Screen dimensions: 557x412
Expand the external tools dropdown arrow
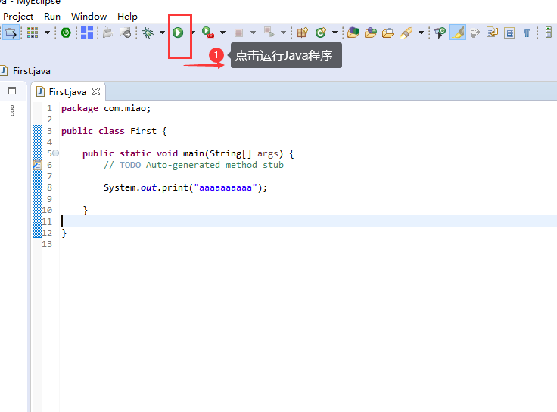[222, 33]
